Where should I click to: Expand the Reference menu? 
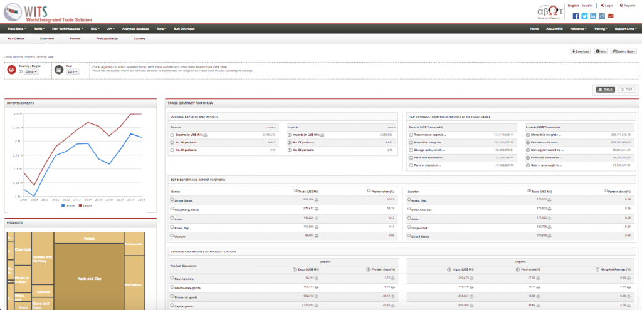pyautogui.click(x=578, y=29)
